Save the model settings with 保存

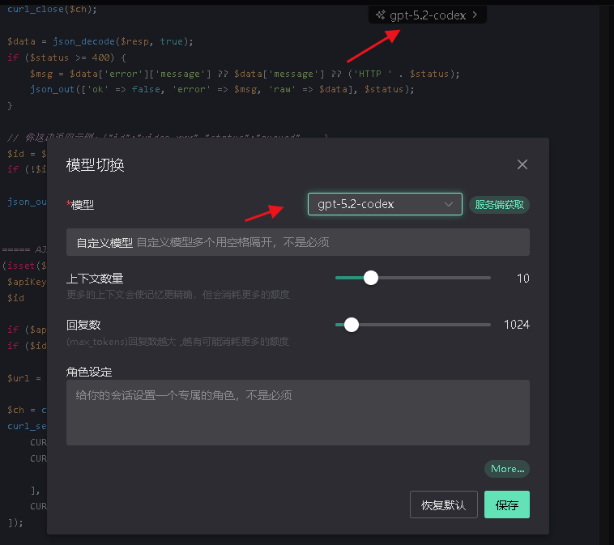507,505
